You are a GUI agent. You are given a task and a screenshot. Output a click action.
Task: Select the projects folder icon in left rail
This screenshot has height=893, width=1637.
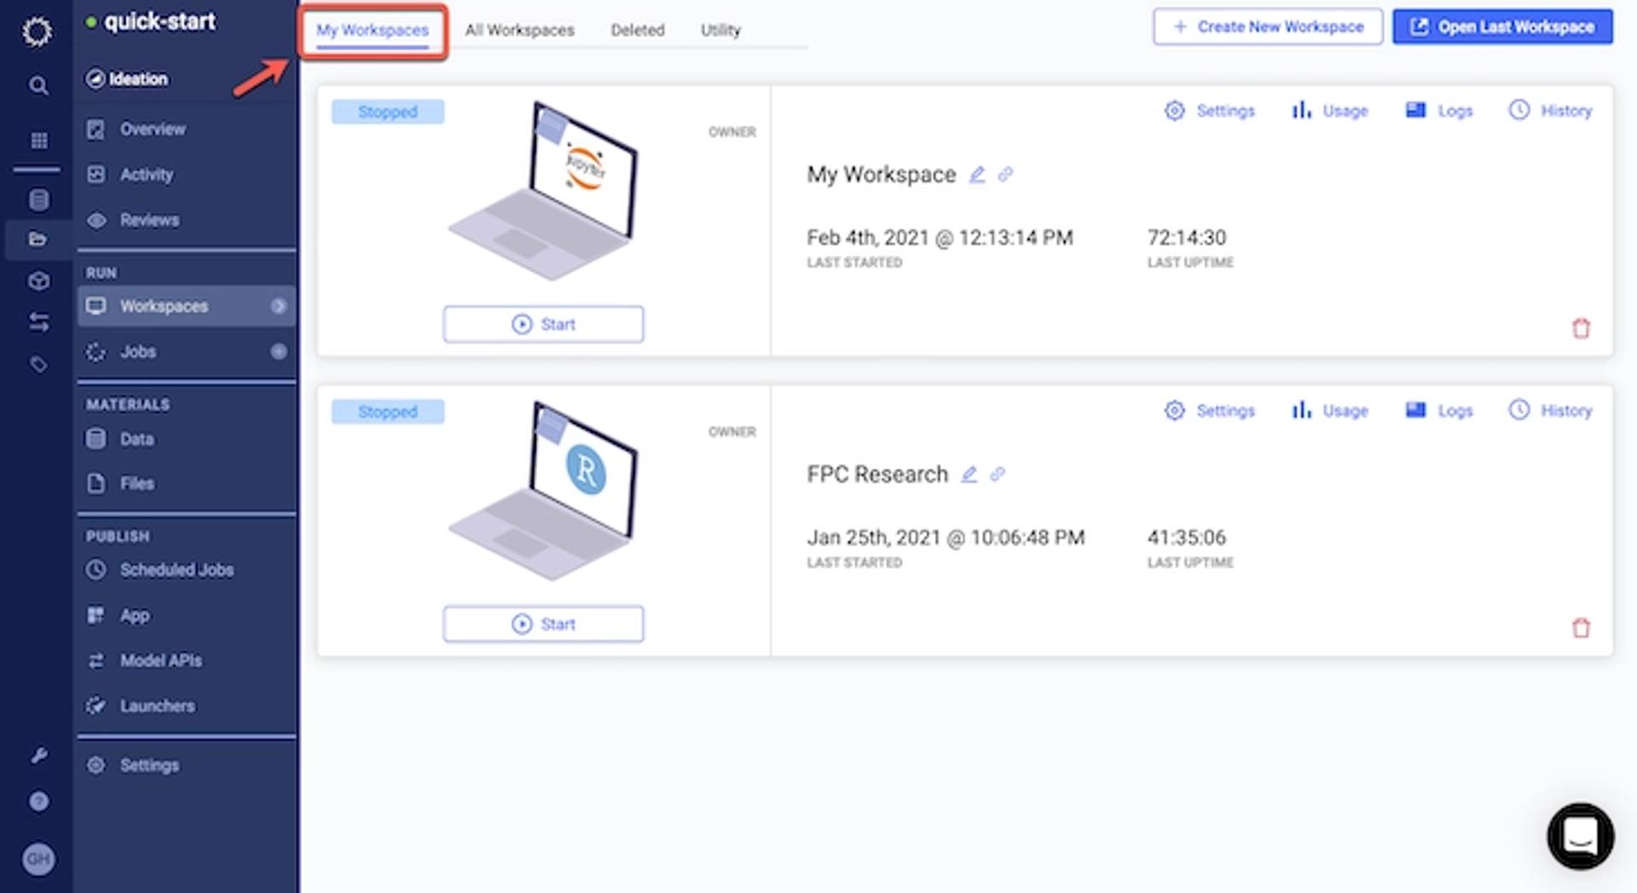38,239
